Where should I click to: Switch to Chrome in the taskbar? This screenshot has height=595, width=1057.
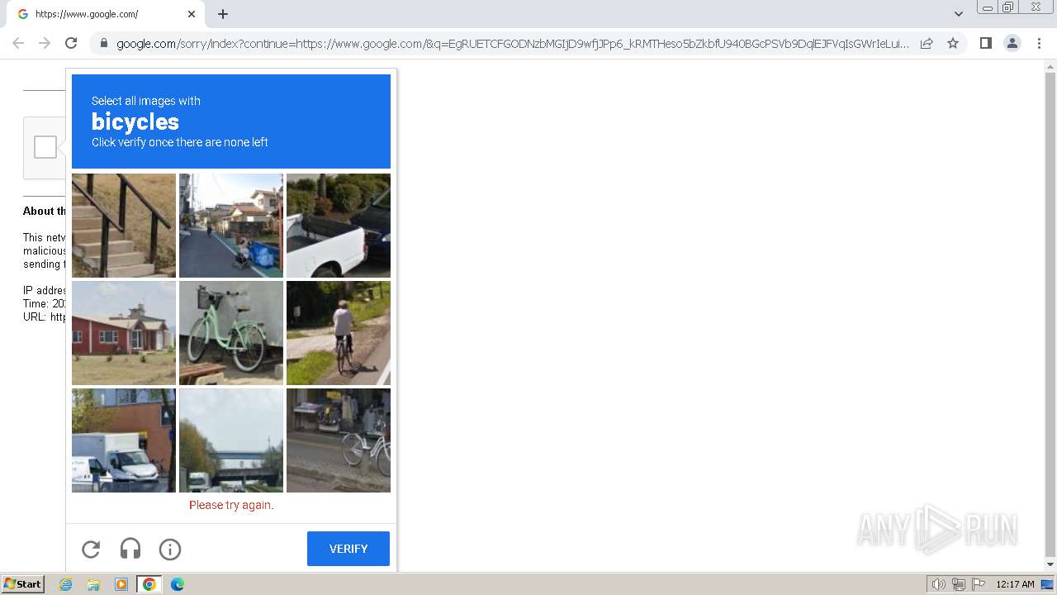pyautogui.click(x=149, y=584)
